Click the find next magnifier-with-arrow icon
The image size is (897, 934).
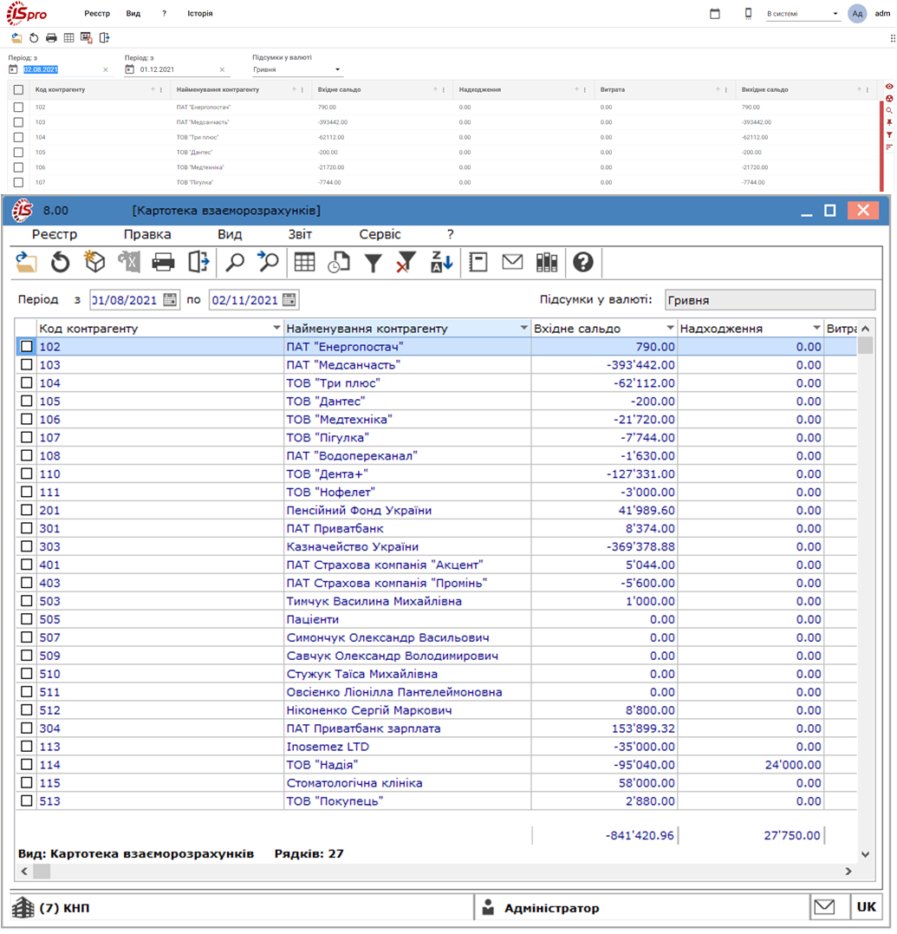click(x=269, y=263)
